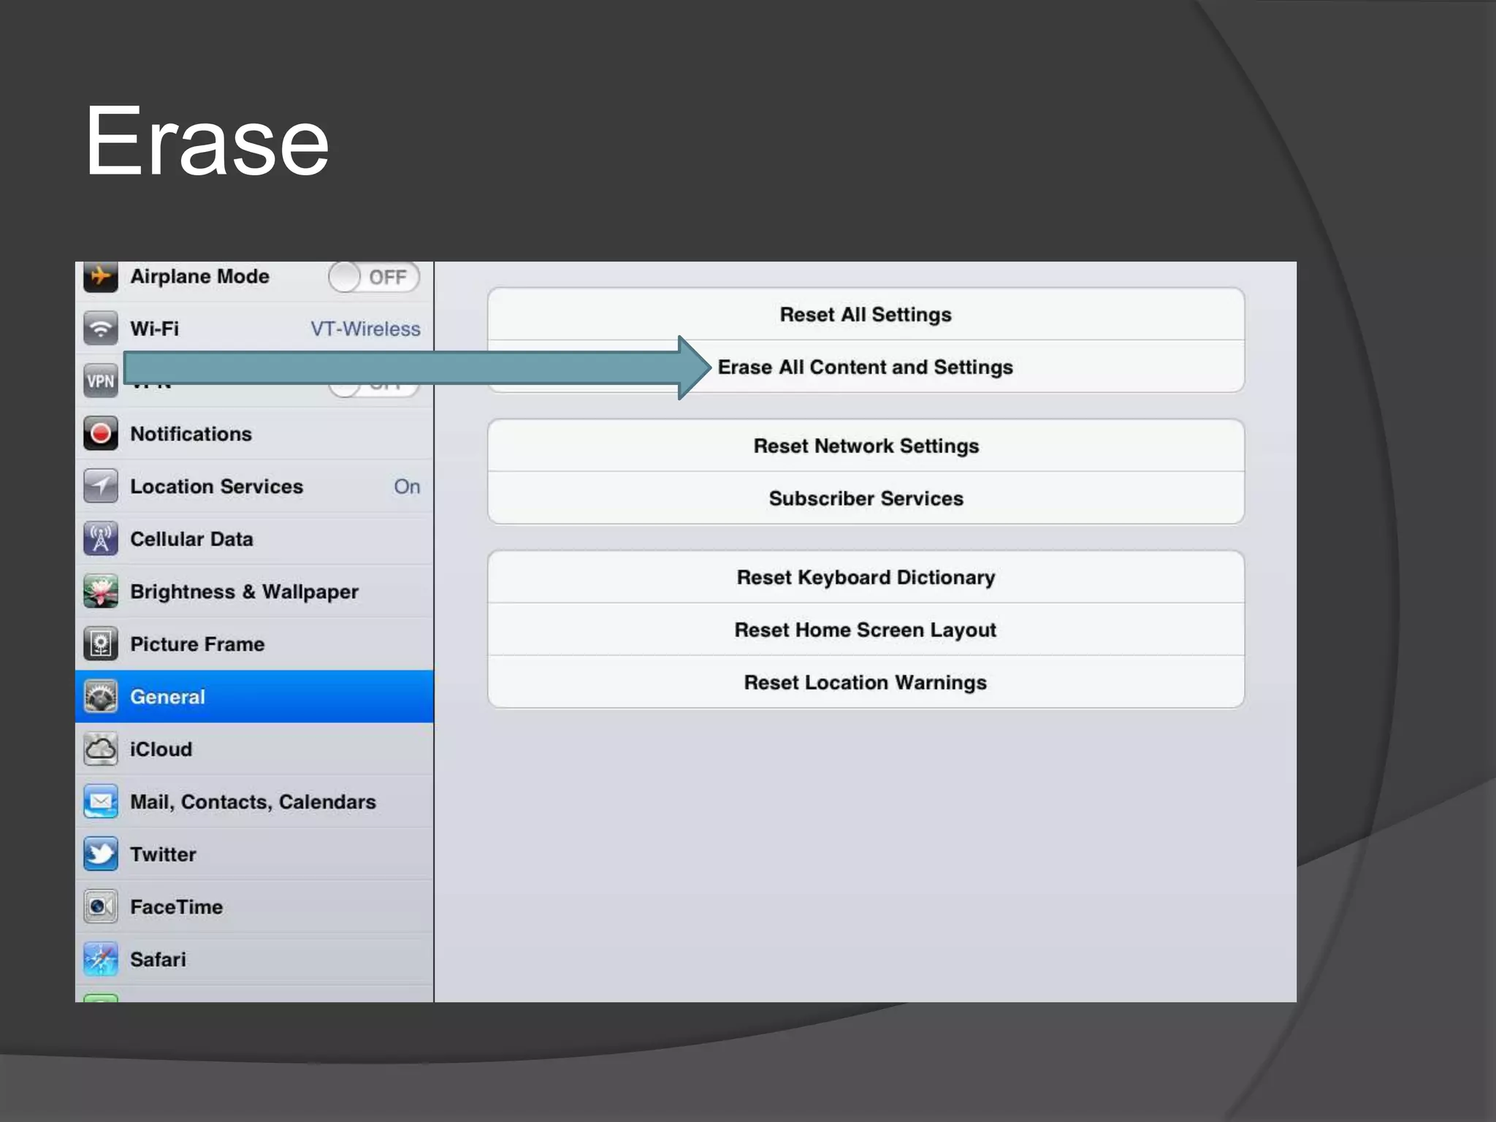Open Location Services arrow icon
The width and height of the screenshot is (1496, 1122).
[x=101, y=486]
